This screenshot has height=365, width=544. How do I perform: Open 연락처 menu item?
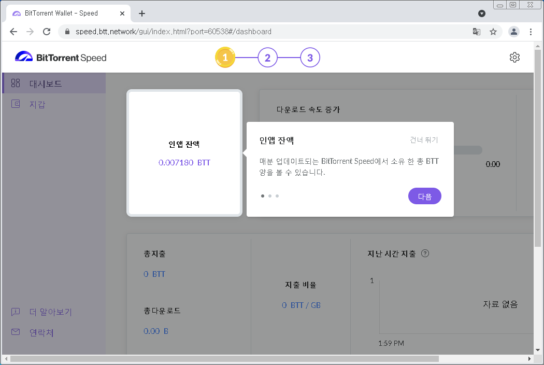[x=54, y=332]
